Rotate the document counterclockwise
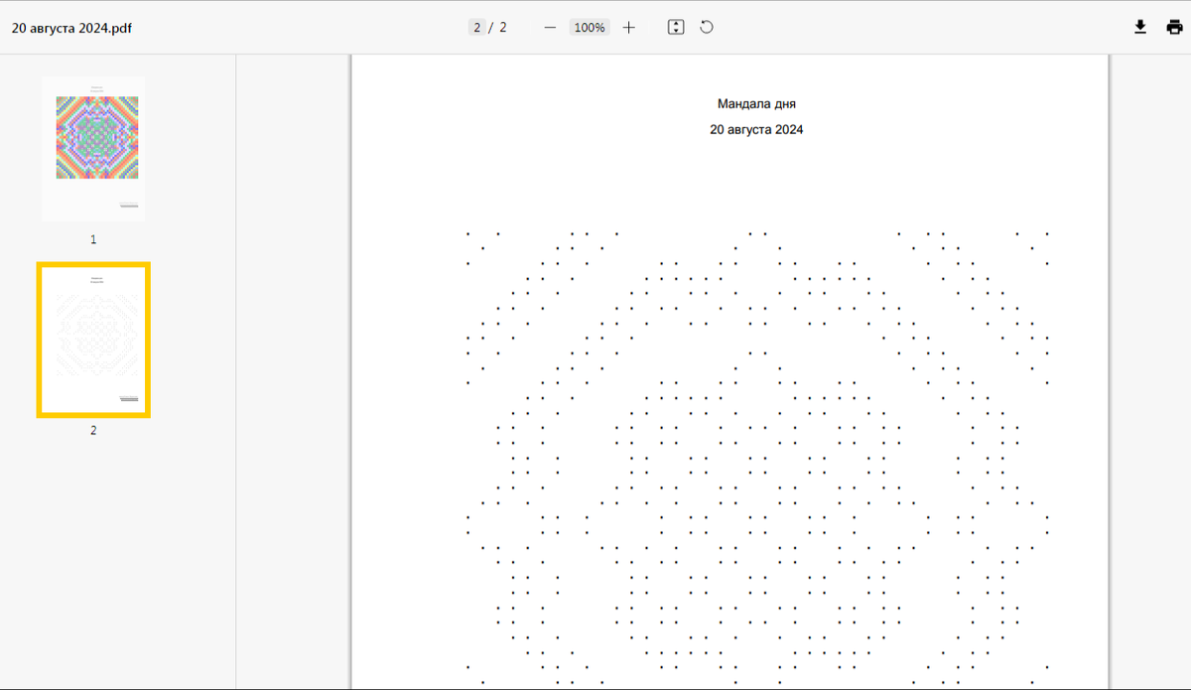1191x690 pixels. 707,28
